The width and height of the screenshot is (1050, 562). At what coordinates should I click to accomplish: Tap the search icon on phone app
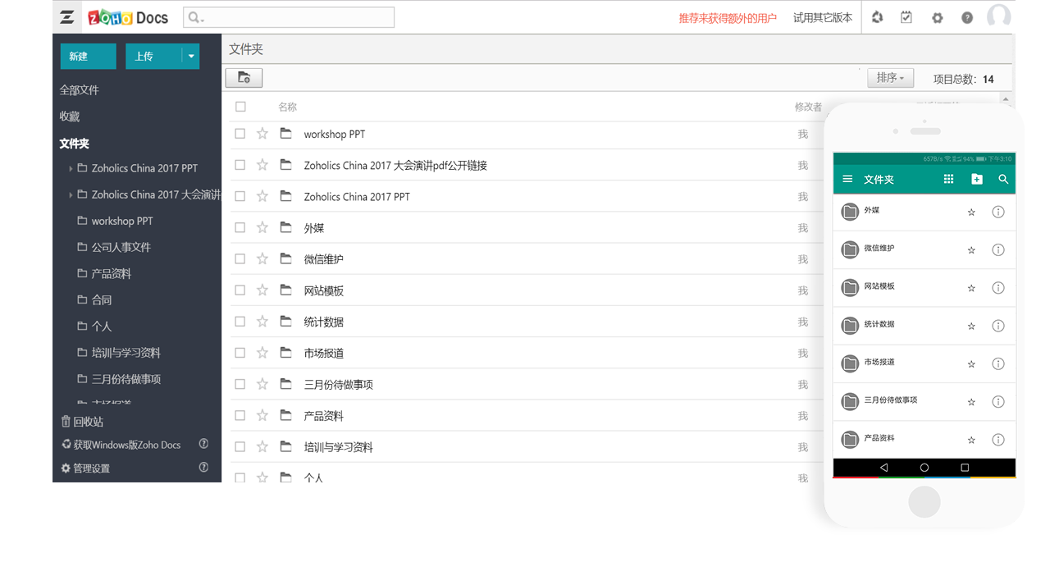click(x=1003, y=179)
